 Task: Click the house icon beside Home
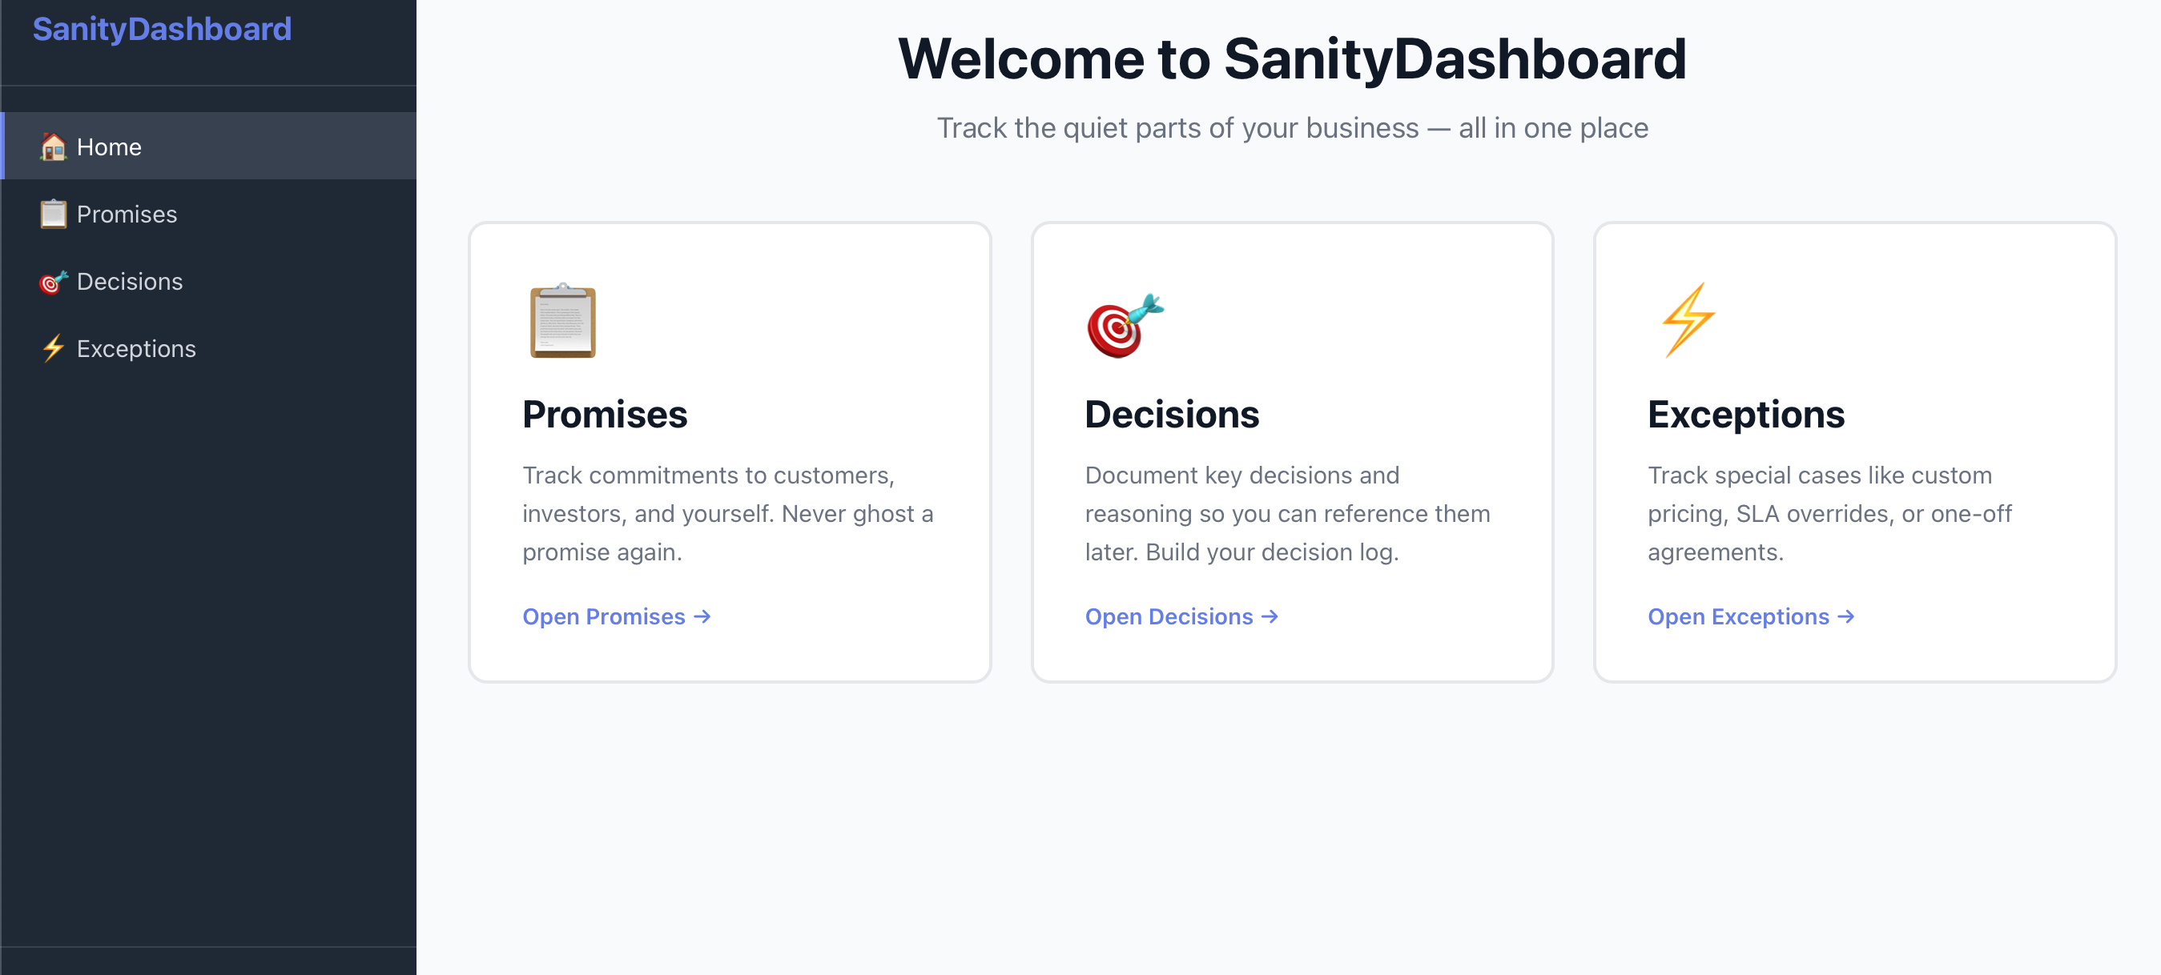click(52, 146)
